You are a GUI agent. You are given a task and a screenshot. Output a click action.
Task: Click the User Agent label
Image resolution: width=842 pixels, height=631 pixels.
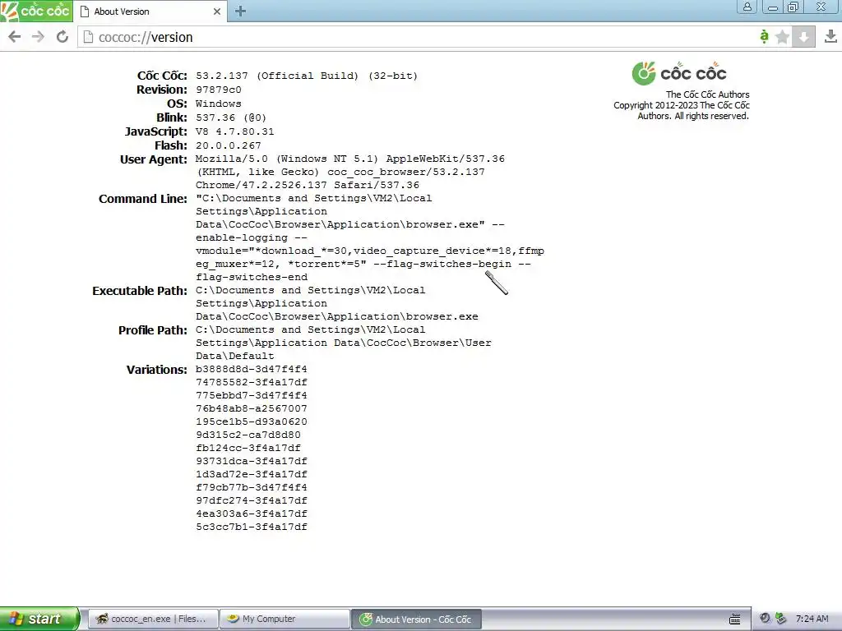tap(154, 159)
